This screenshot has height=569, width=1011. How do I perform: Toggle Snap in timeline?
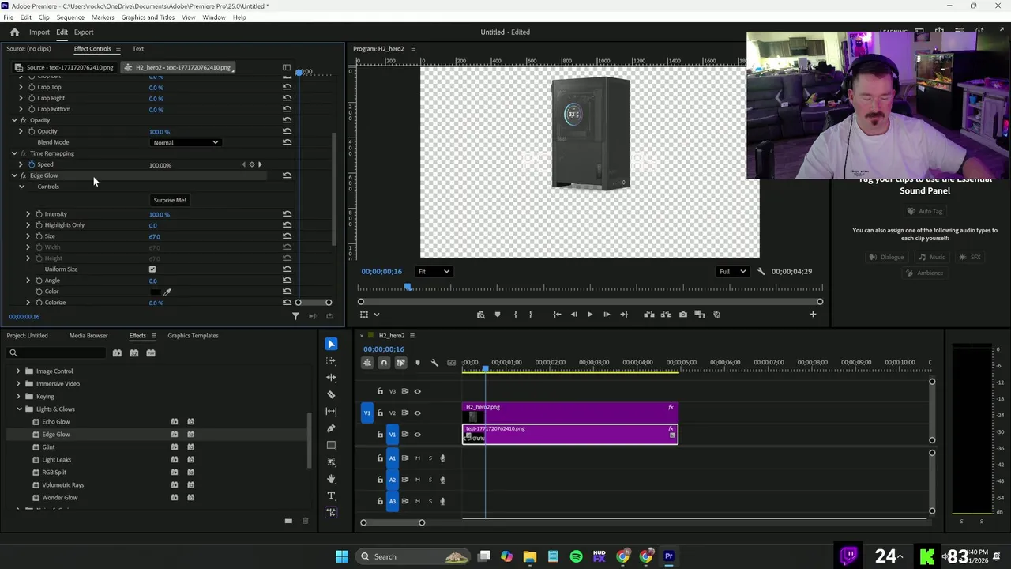[x=384, y=363]
